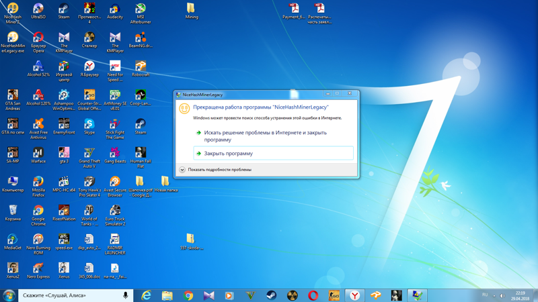
Task: Open the NiceHash Miner 2 desktop shortcut
Action: point(13,13)
